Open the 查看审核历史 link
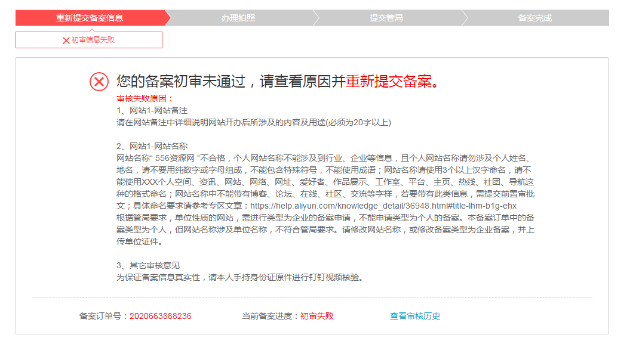Screen dimensions: 633x338 click(x=415, y=316)
